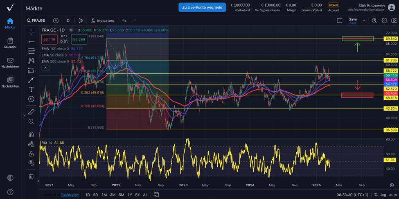Open Kalender in the left sidebar
This screenshot has width=399, height=199.
(x=10, y=43)
